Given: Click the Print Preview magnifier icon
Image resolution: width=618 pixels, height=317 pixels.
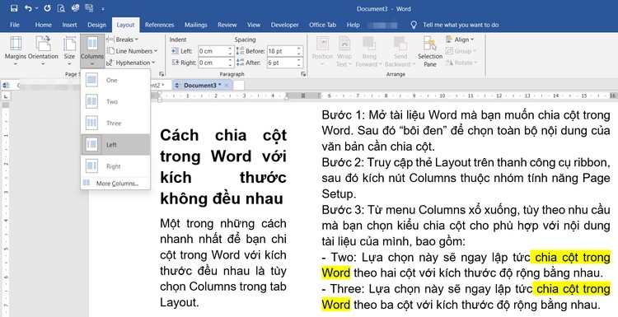Looking at the screenshot, I should pos(61,8).
